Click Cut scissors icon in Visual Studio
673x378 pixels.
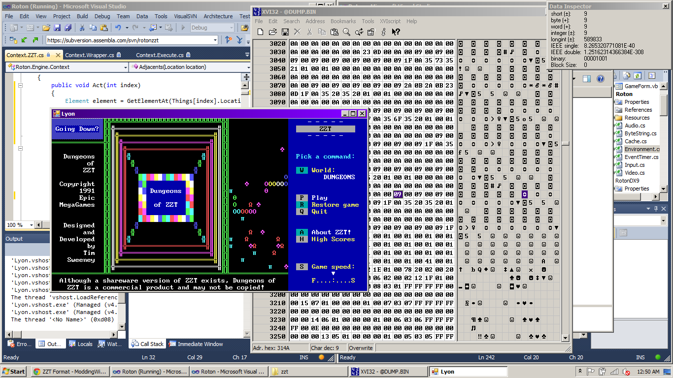(82, 28)
